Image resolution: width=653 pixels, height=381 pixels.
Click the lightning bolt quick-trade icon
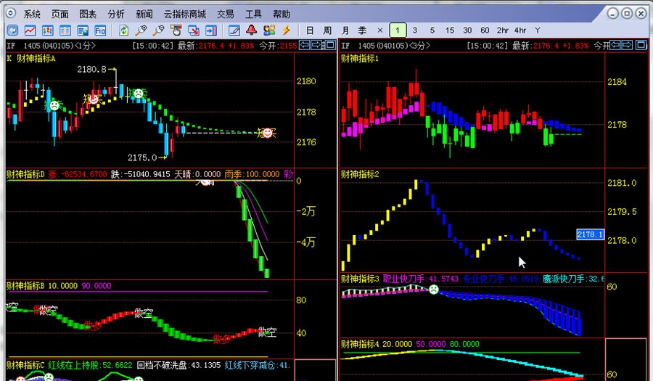(286, 30)
